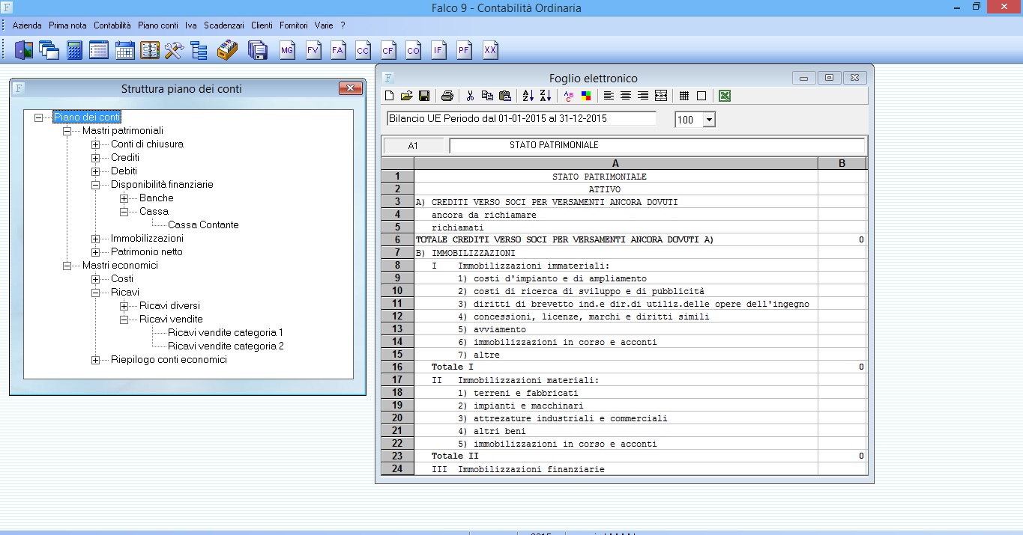Open the calculator from the main toolbar
The width and height of the screenshot is (1023, 535).
point(74,50)
